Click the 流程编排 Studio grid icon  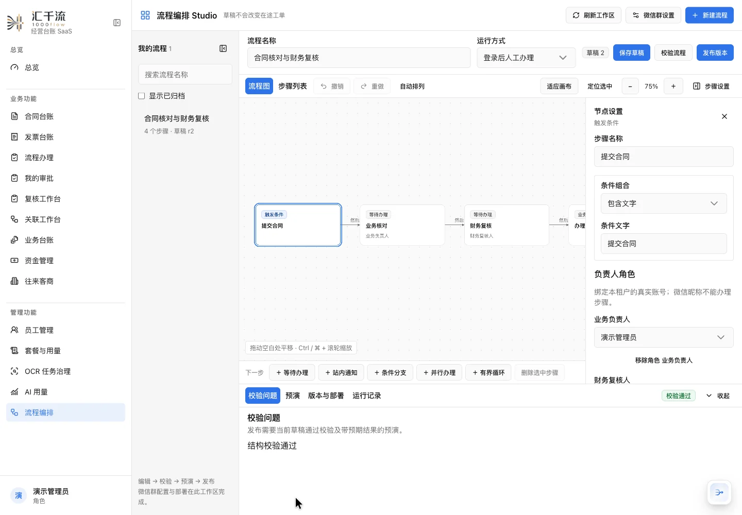pyautogui.click(x=145, y=15)
